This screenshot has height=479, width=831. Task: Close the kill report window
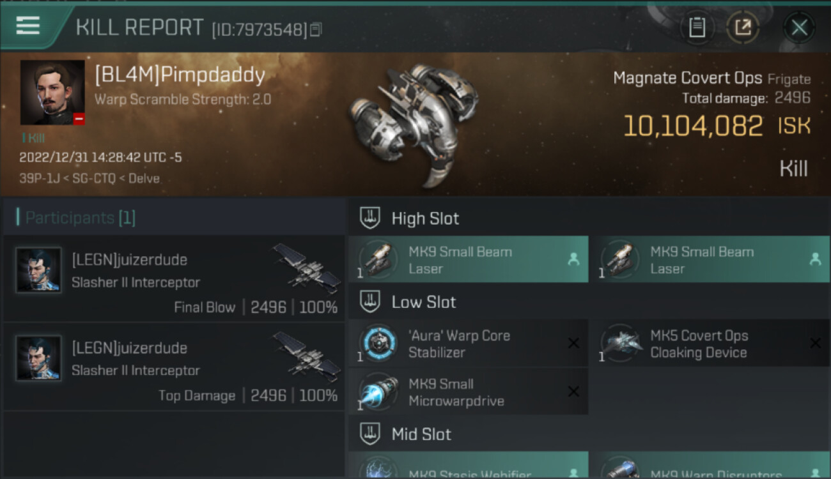pos(799,27)
